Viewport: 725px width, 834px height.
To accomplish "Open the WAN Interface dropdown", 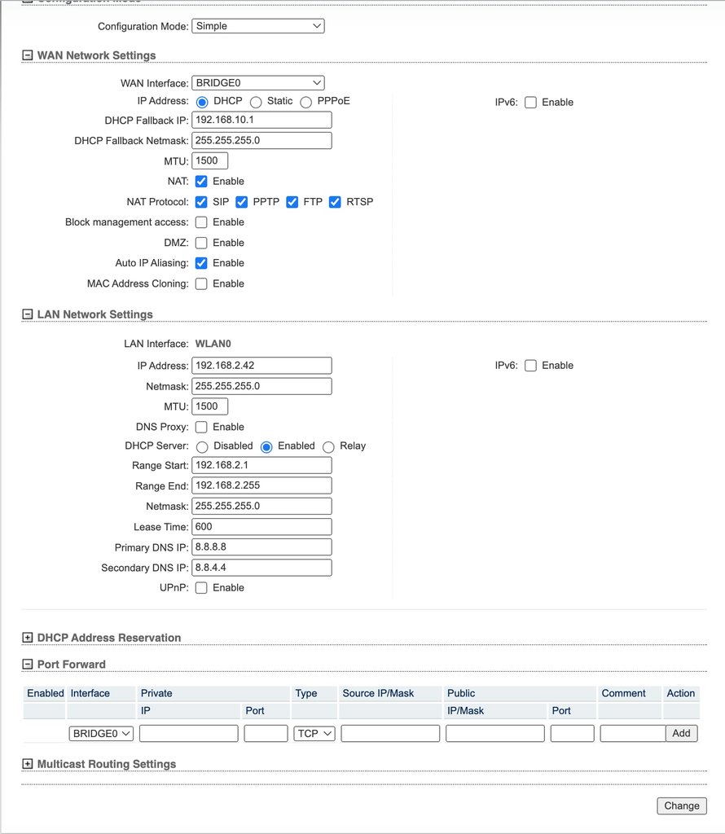I will pos(257,82).
